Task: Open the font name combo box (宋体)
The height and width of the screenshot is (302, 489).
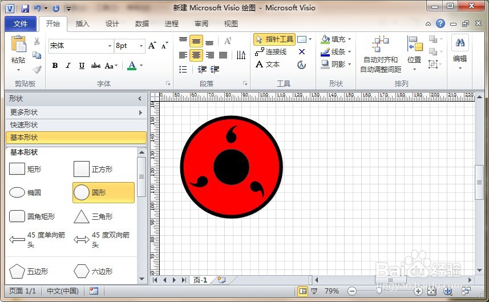Action: coord(80,46)
